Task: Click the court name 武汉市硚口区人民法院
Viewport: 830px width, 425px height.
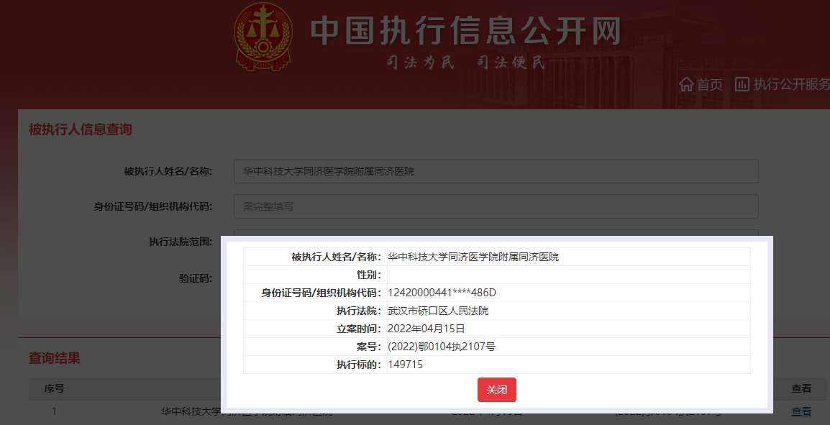Action: (438, 311)
